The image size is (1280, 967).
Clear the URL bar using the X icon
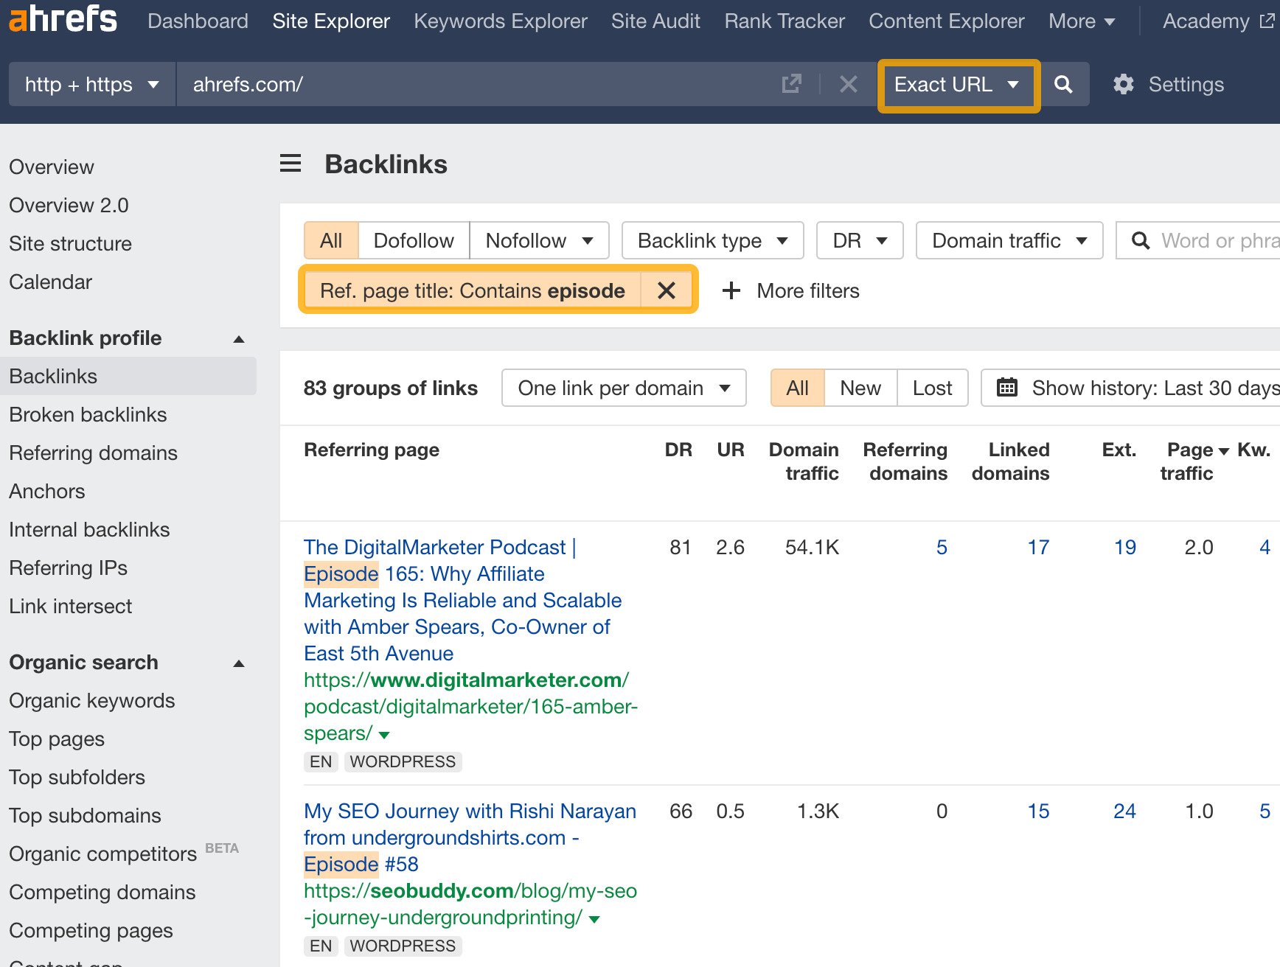[x=848, y=84]
